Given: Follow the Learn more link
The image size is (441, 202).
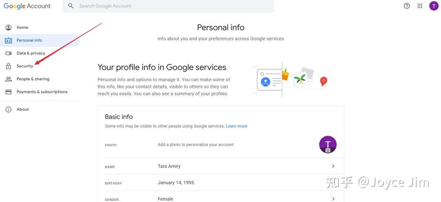Looking at the screenshot, I should [236, 126].
